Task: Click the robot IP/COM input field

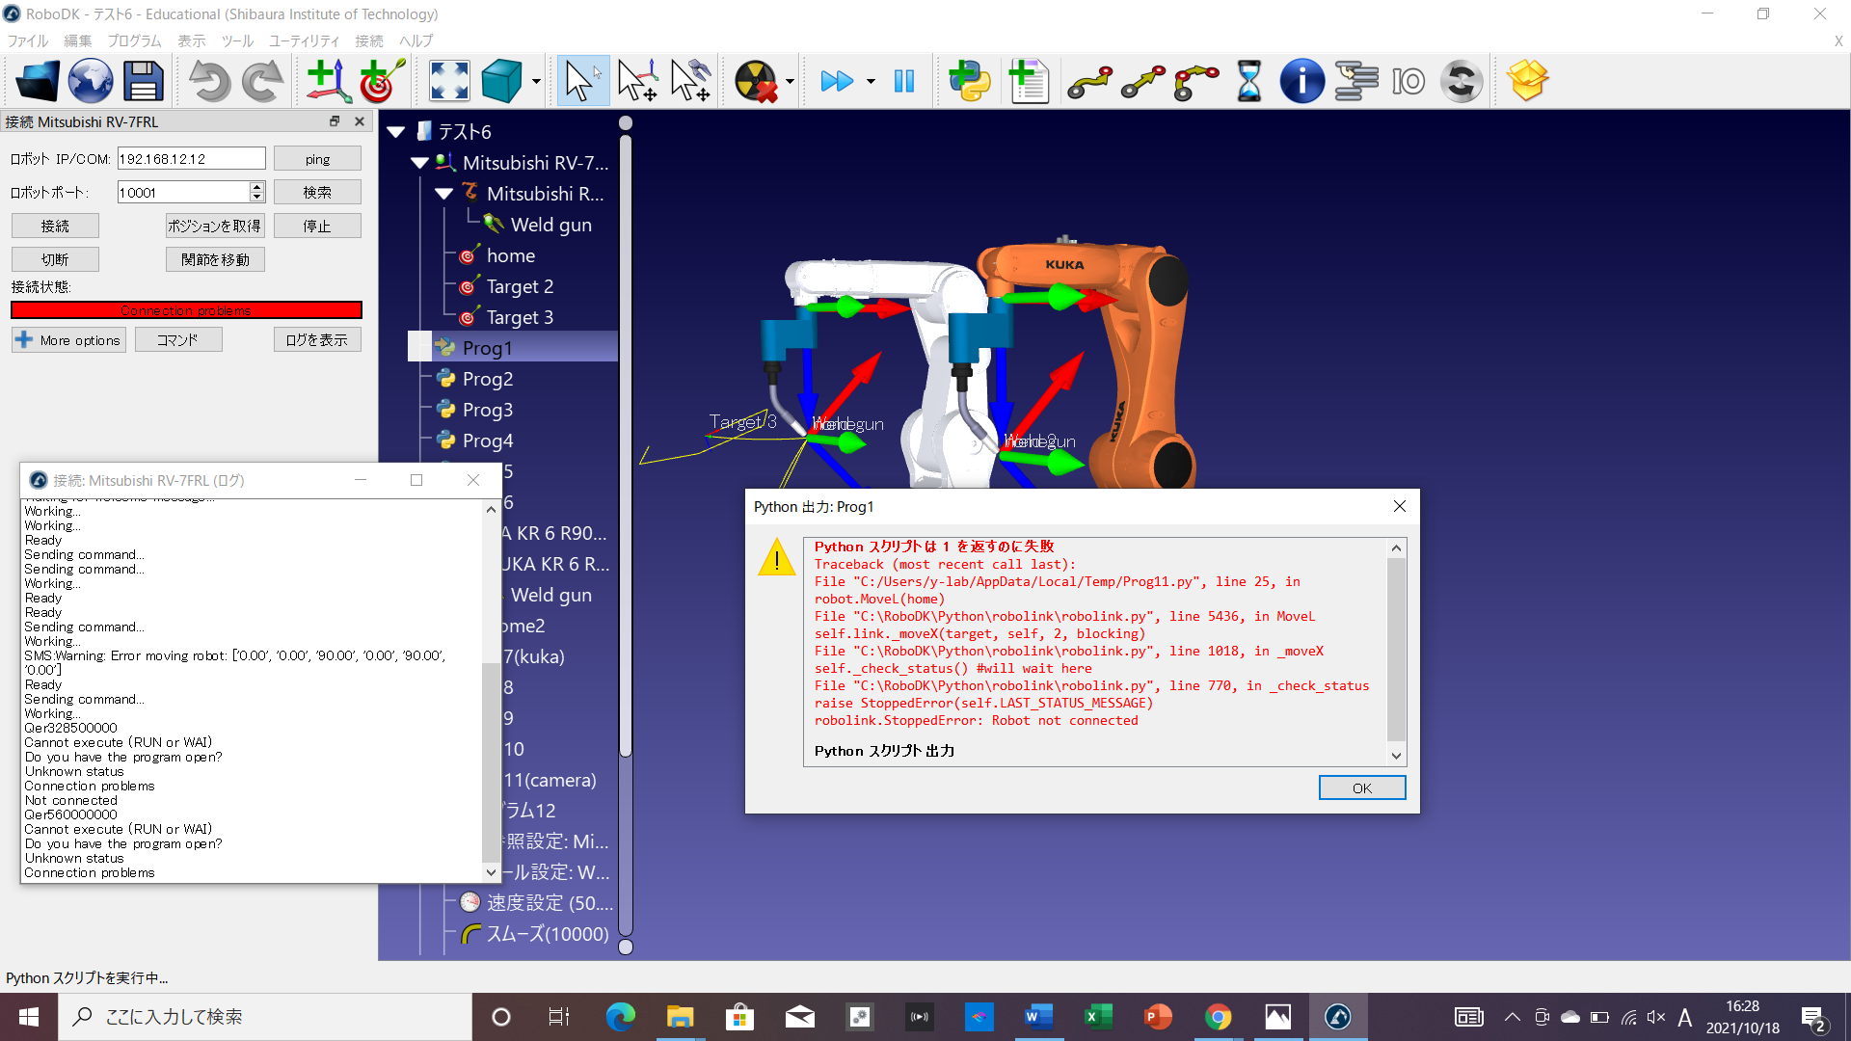Action: pyautogui.click(x=191, y=159)
